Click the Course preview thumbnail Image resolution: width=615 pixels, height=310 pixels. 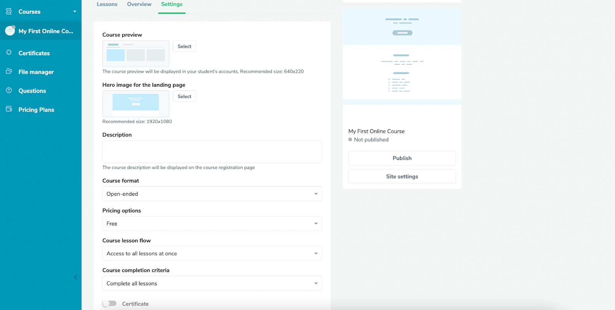136,53
